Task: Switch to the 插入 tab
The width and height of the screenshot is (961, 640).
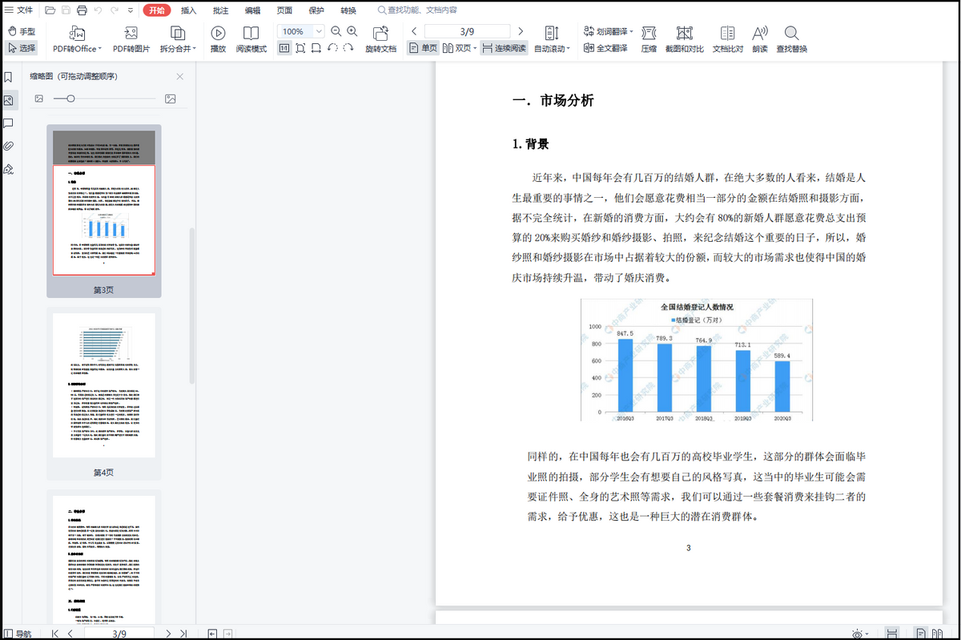Action: (x=189, y=10)
